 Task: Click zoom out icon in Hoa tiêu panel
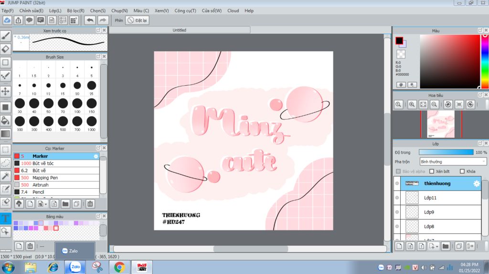point(434,104)
